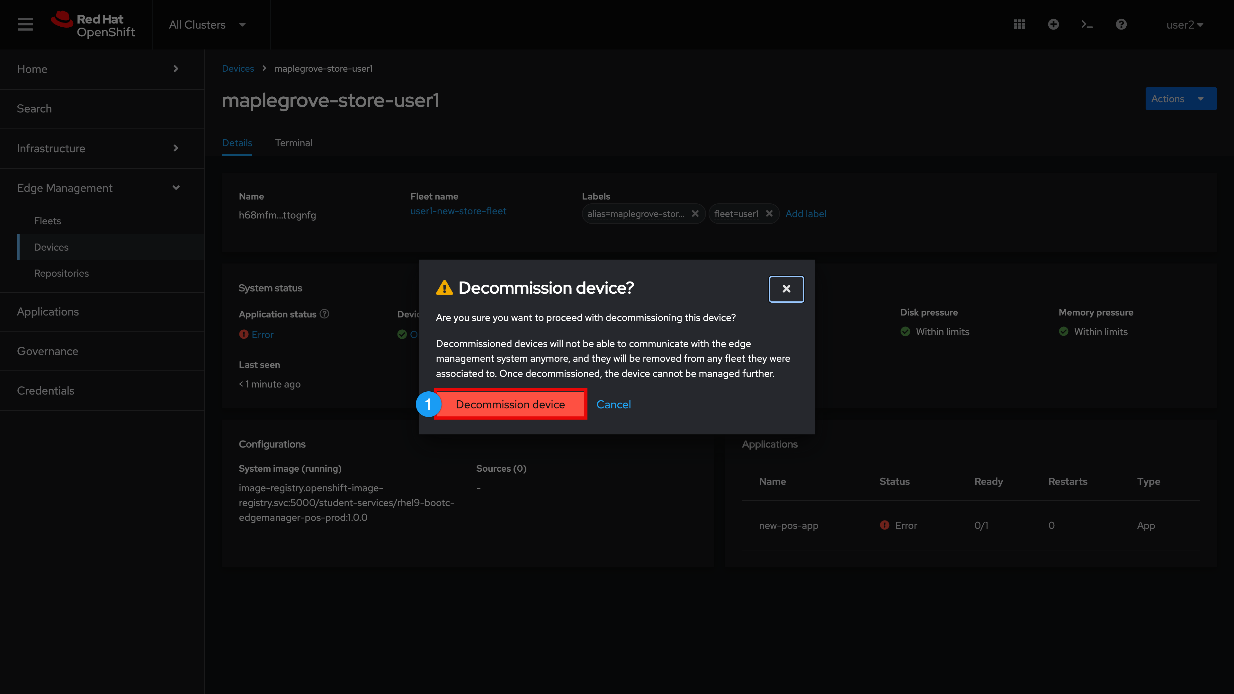Open the hamburger navigation menu
Viewport: 1234px width, 694px height.
[x=25, y=24]
